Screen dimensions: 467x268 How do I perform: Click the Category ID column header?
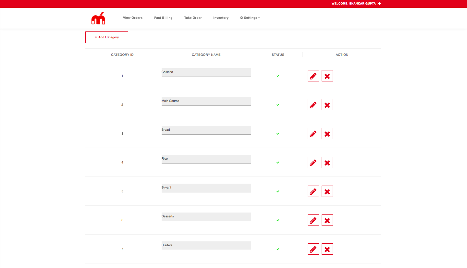tap(122, 55)
